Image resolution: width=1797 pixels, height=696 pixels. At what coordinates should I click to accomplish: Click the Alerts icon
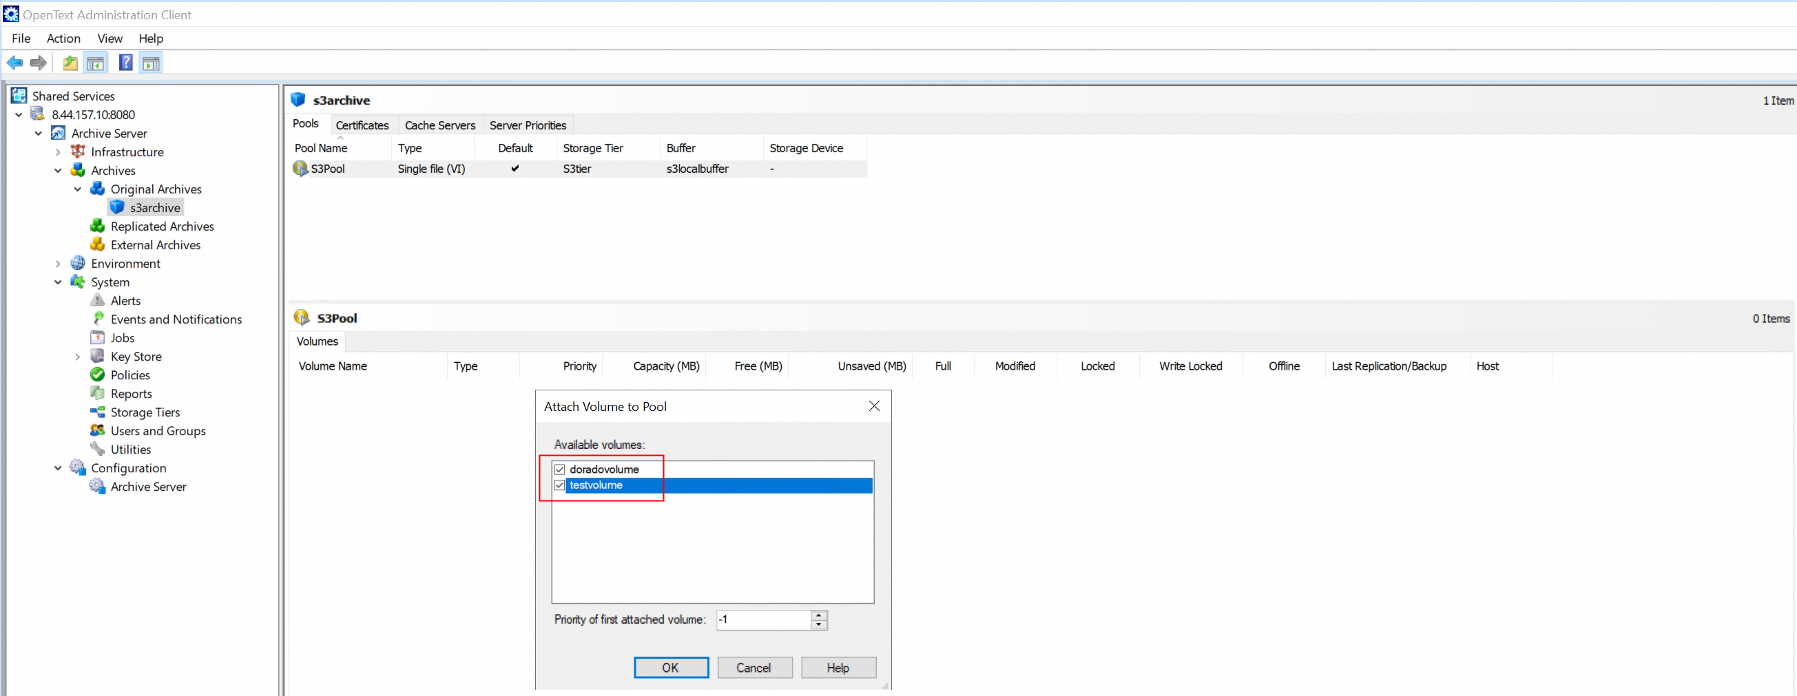pos(98,301)
